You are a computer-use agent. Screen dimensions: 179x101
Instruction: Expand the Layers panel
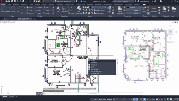[x=91, y=16]
